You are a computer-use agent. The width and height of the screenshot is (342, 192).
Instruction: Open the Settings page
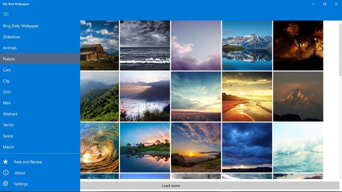pyautogui.click(x=40, y=184)
